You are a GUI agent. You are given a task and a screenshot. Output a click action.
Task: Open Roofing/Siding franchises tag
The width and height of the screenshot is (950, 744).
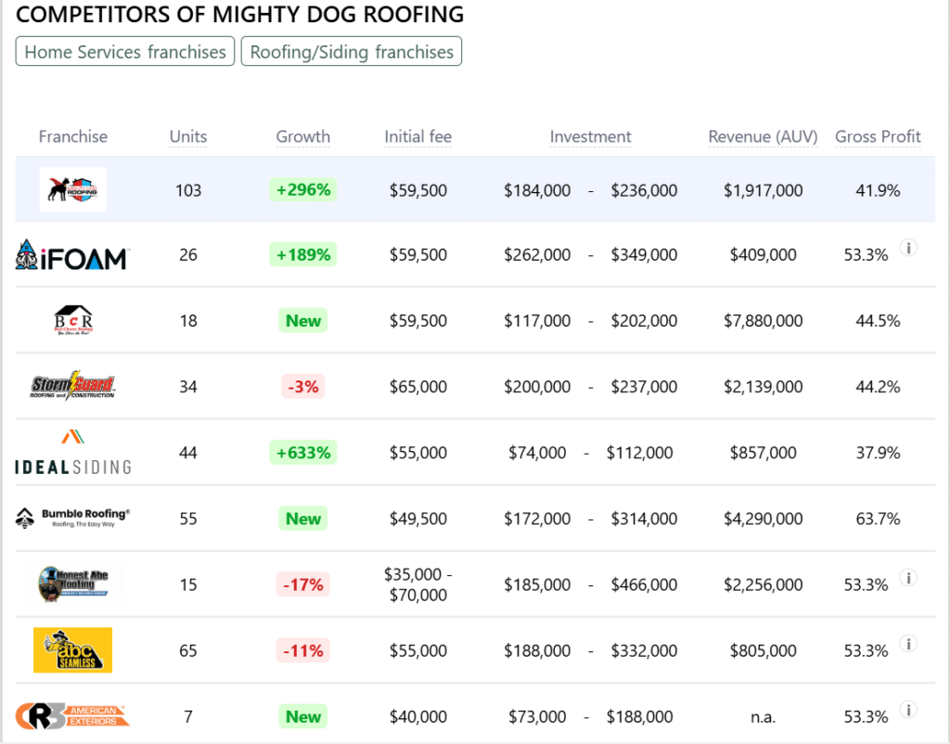pyautogui.click(x=352, y=52)
